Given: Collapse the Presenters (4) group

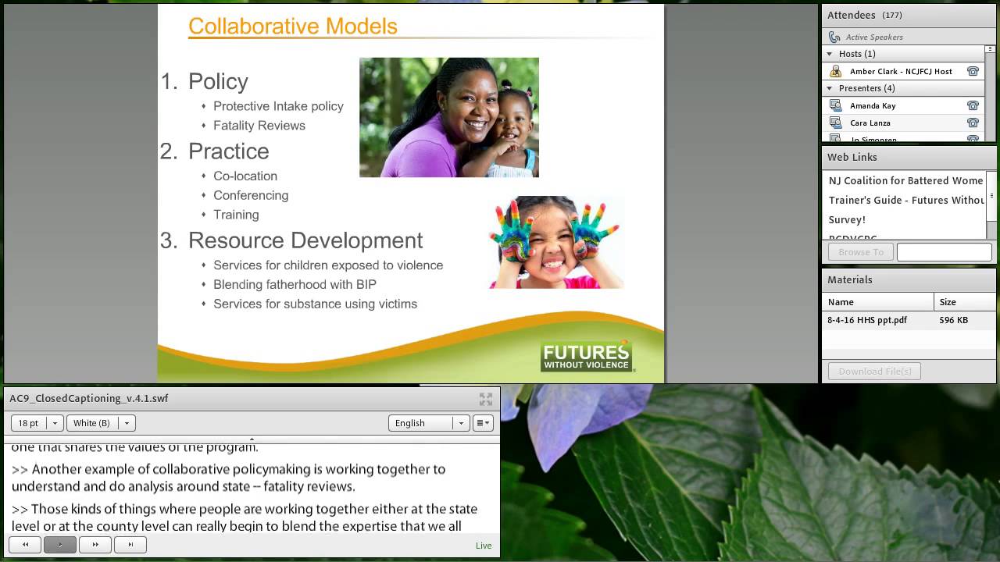Looking at the screenshot, I should click(x=830, y=88).
